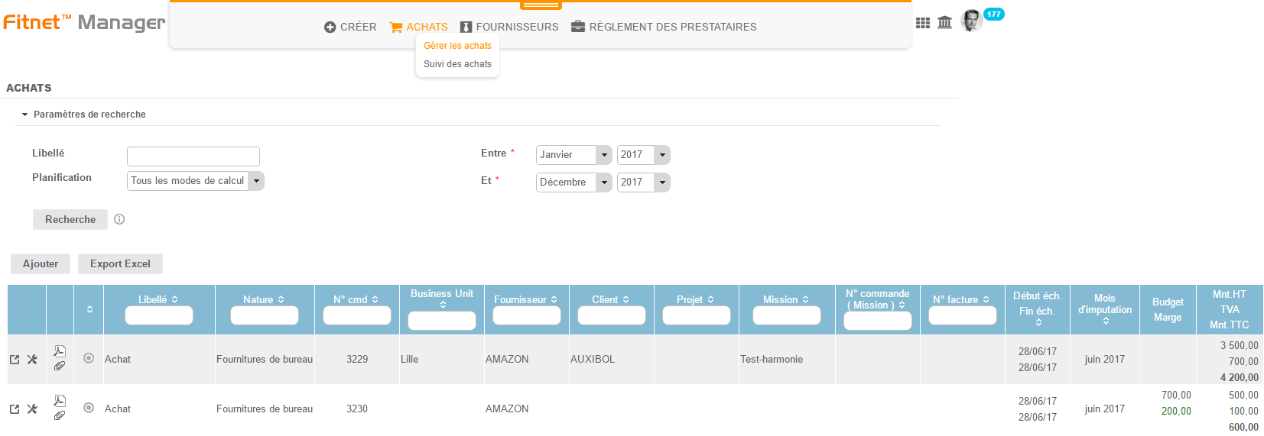Click the 177 notifications badge
The width and height of the screenshot is (1264, 436).
pos(993,15)
